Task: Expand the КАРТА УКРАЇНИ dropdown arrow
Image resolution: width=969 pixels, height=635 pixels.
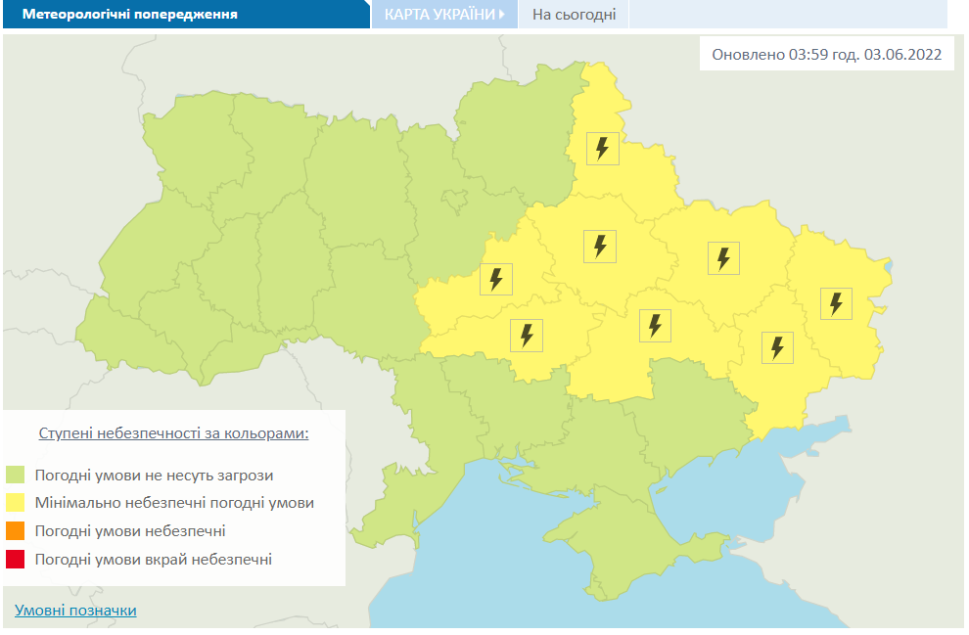Action: 501,15
